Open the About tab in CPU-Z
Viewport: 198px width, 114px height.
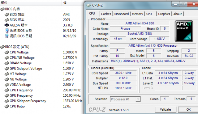click(x=178, y=14)
